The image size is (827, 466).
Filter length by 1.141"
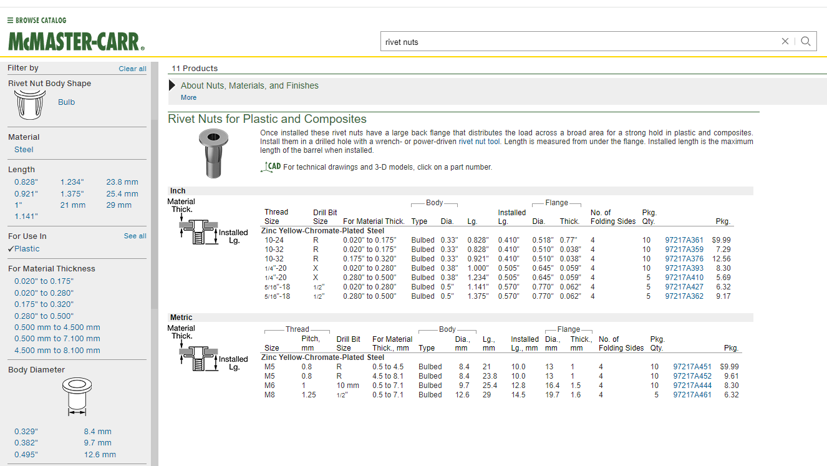coord(26,216)
